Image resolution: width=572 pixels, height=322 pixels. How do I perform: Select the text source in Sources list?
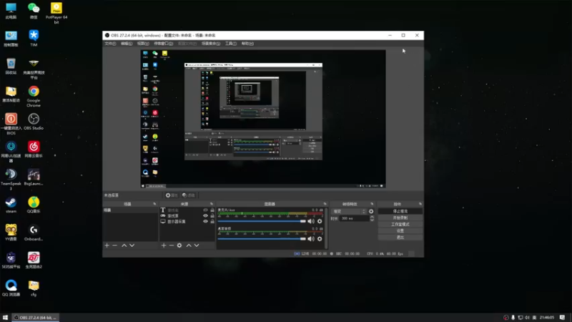click(x=187, y=210)
